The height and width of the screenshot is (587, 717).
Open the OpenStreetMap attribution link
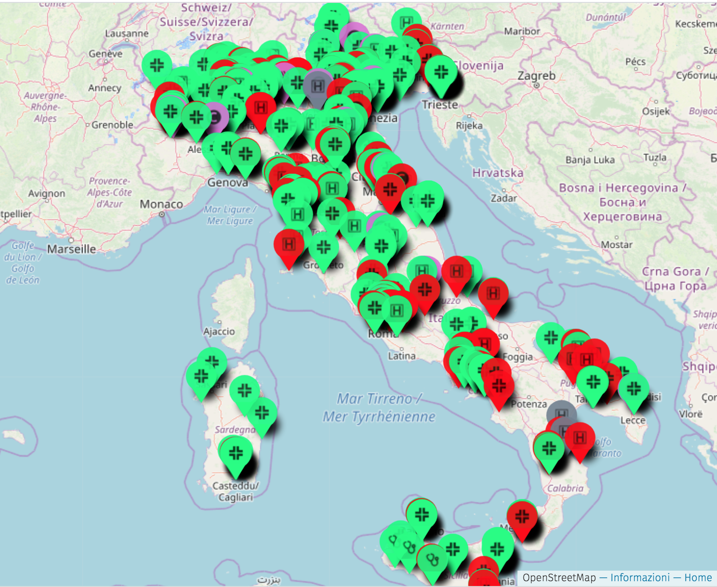click(x=559, y=577)
